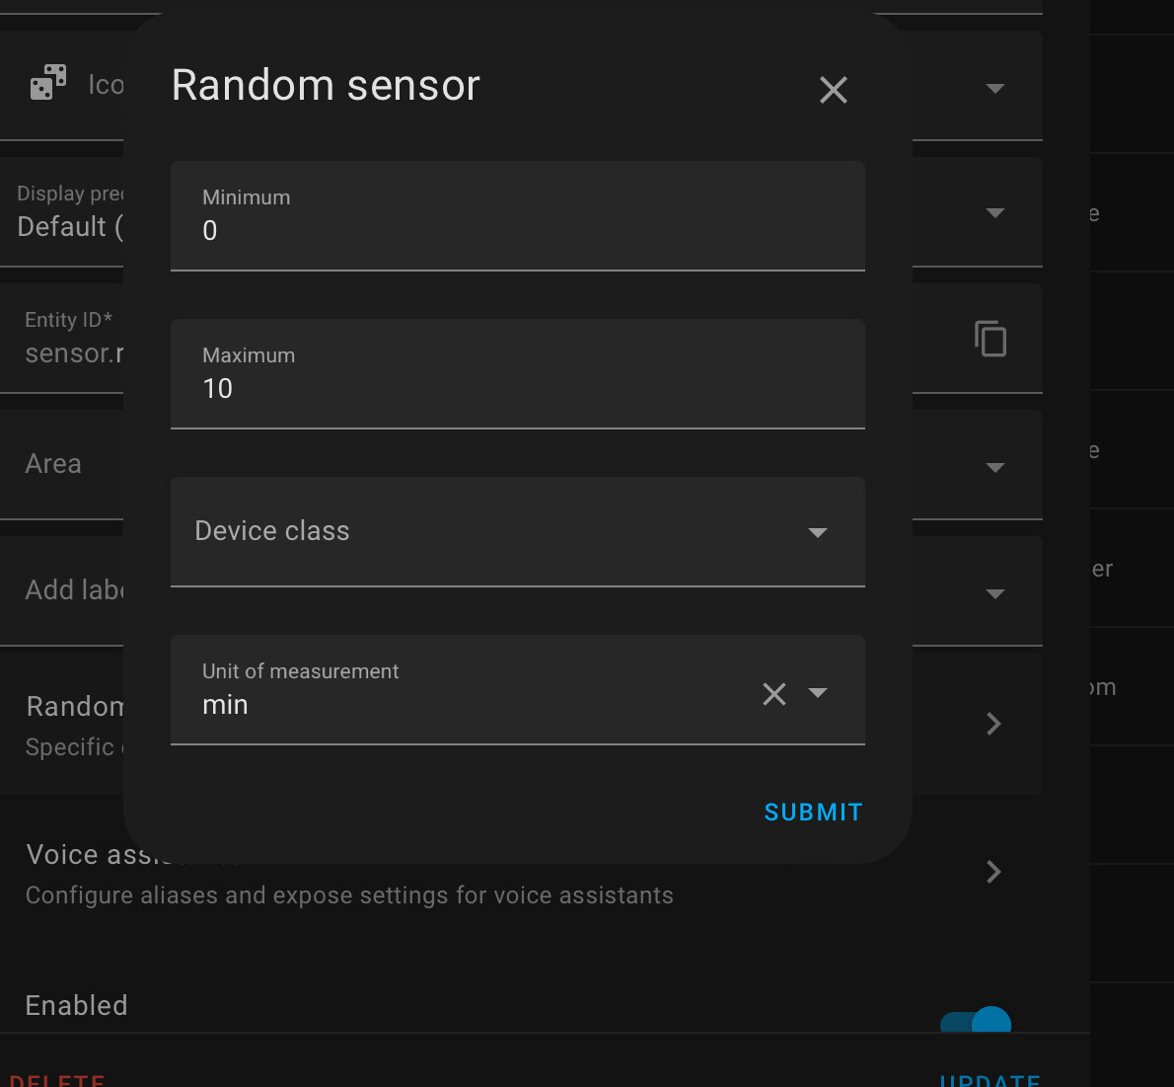This screenshot has height=1087, width=1174.
Task: Open Random sensor options chevron
Action: [x=993, y=724]
